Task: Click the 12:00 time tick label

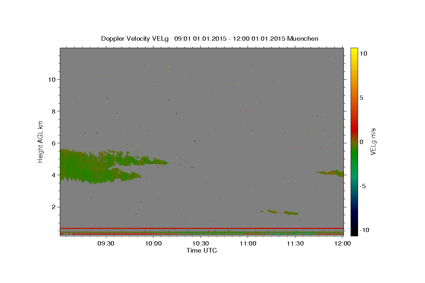Action: (x=343, y=243)
